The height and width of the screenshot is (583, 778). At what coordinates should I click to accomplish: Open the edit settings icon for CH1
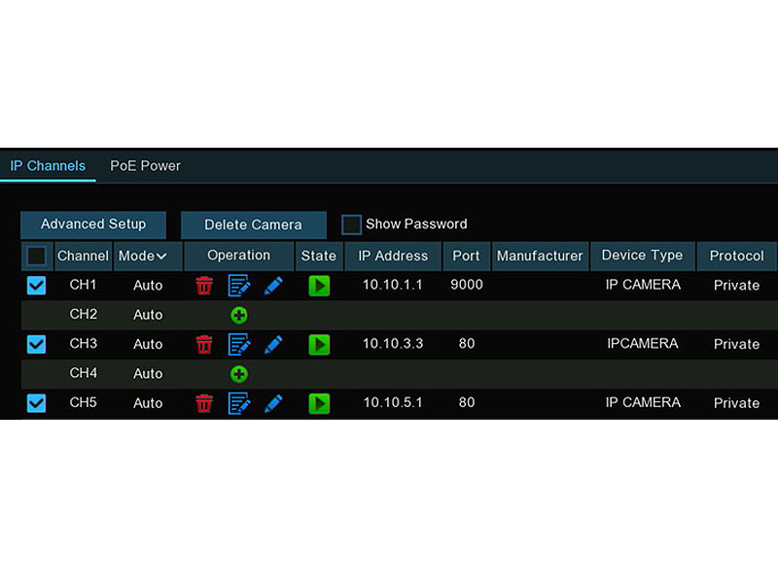tap(239, 285)
